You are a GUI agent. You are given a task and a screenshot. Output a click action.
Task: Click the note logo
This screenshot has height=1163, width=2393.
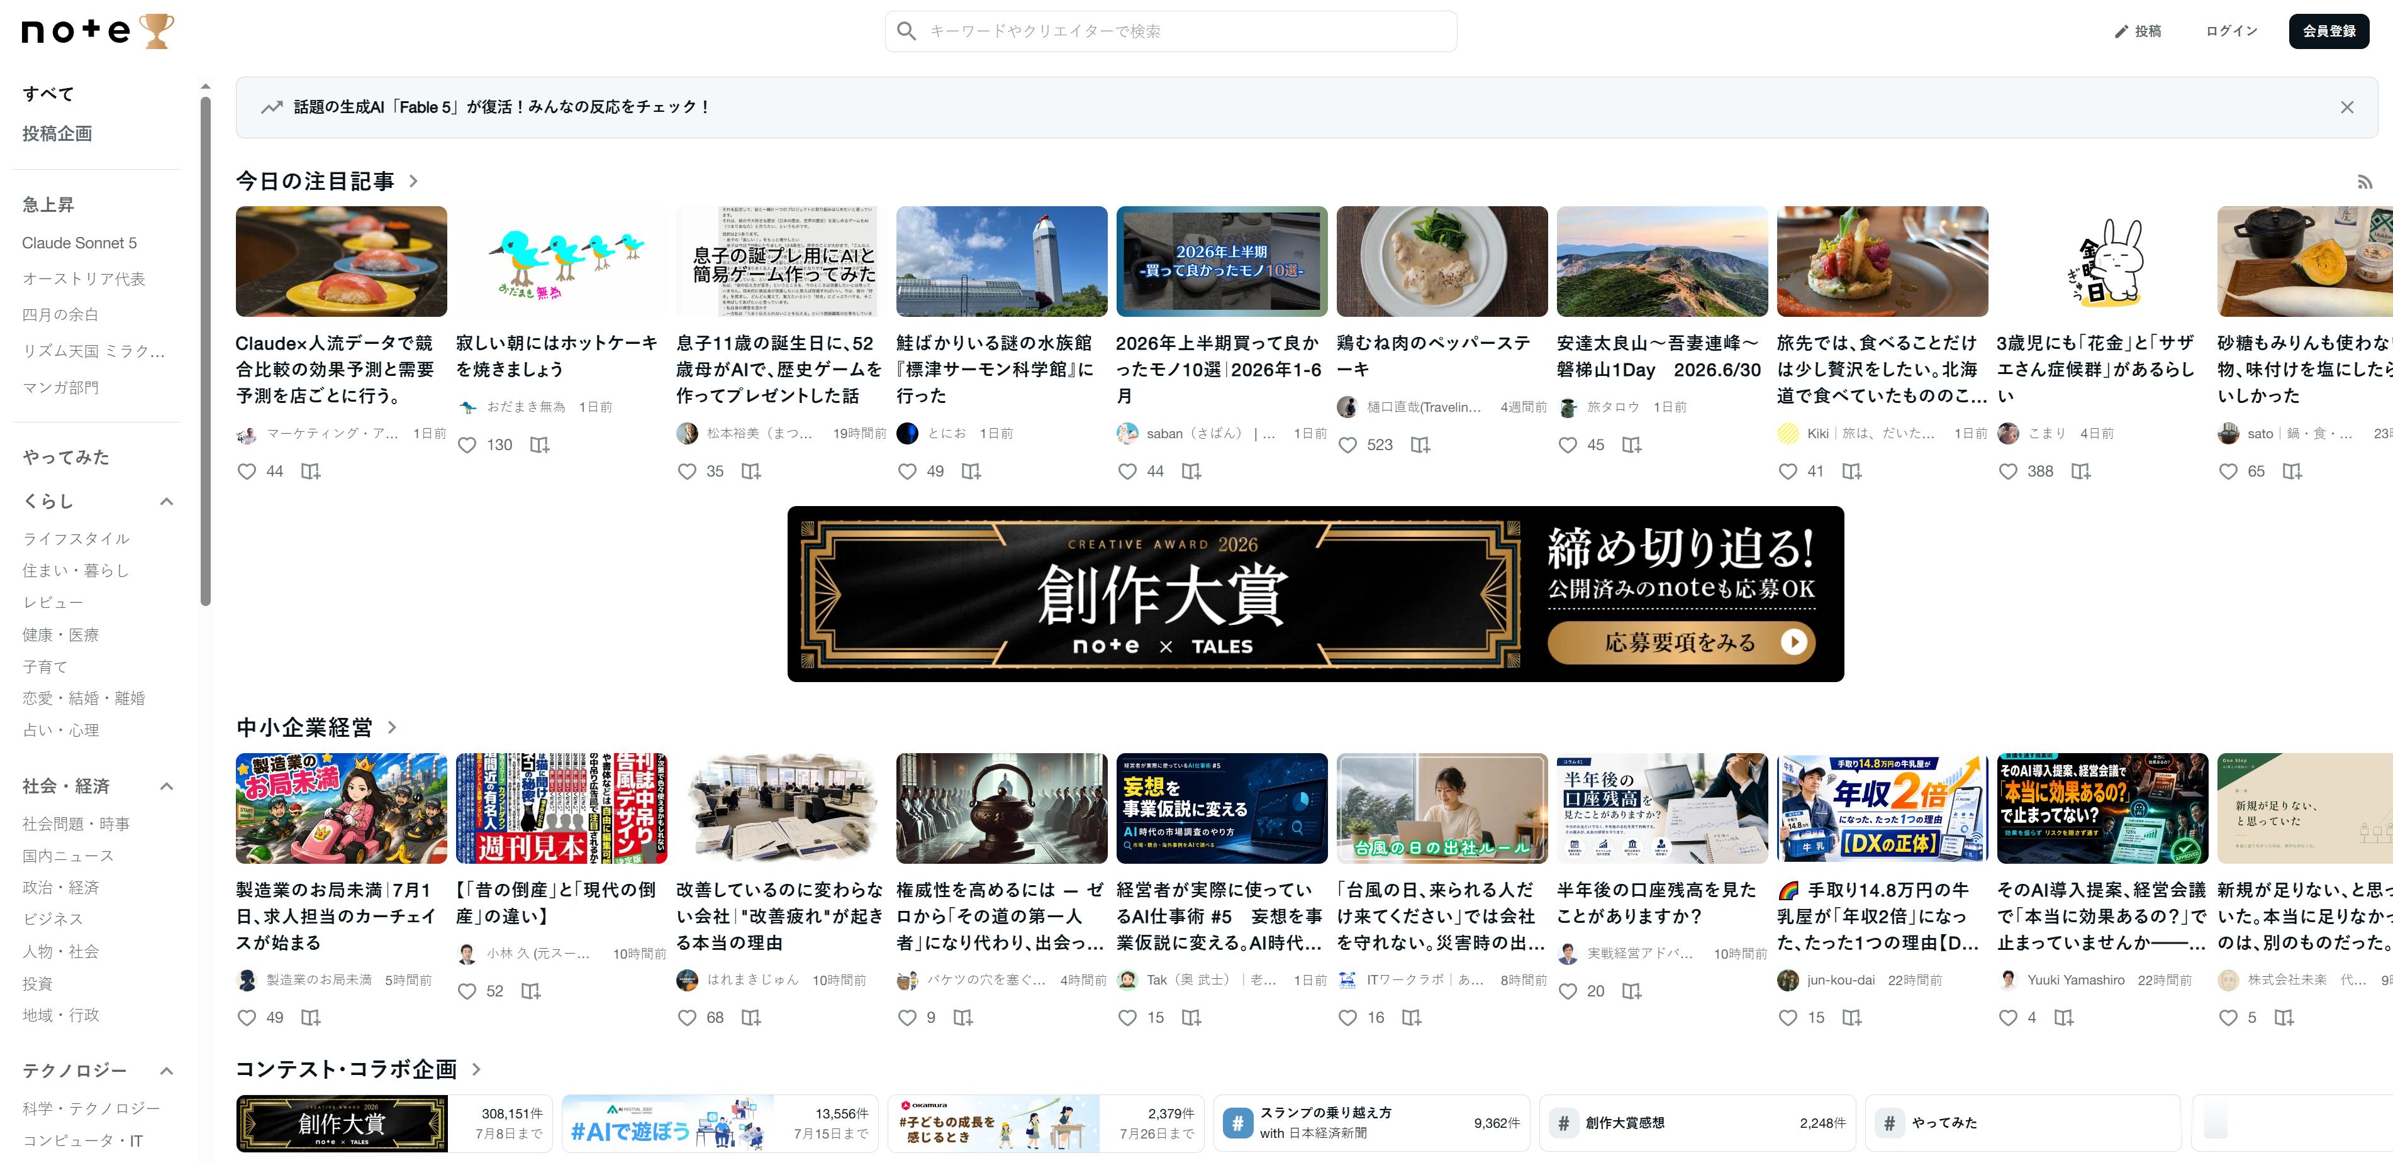(98, 31)
